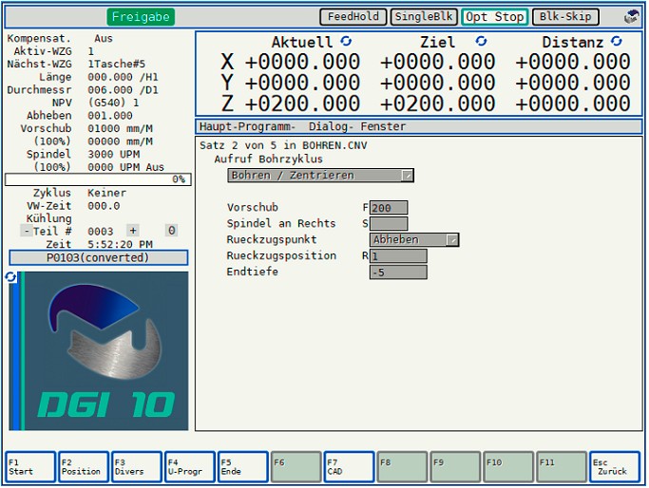This screenshot has height=488, width=649.
Task: Toggle SingleBlk mode
Action: (x=424, y=17)
